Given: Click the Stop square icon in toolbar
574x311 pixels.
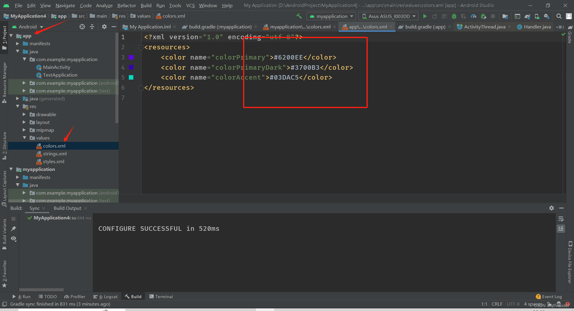Looking at the screenshot, I should [x=493, y=16].
